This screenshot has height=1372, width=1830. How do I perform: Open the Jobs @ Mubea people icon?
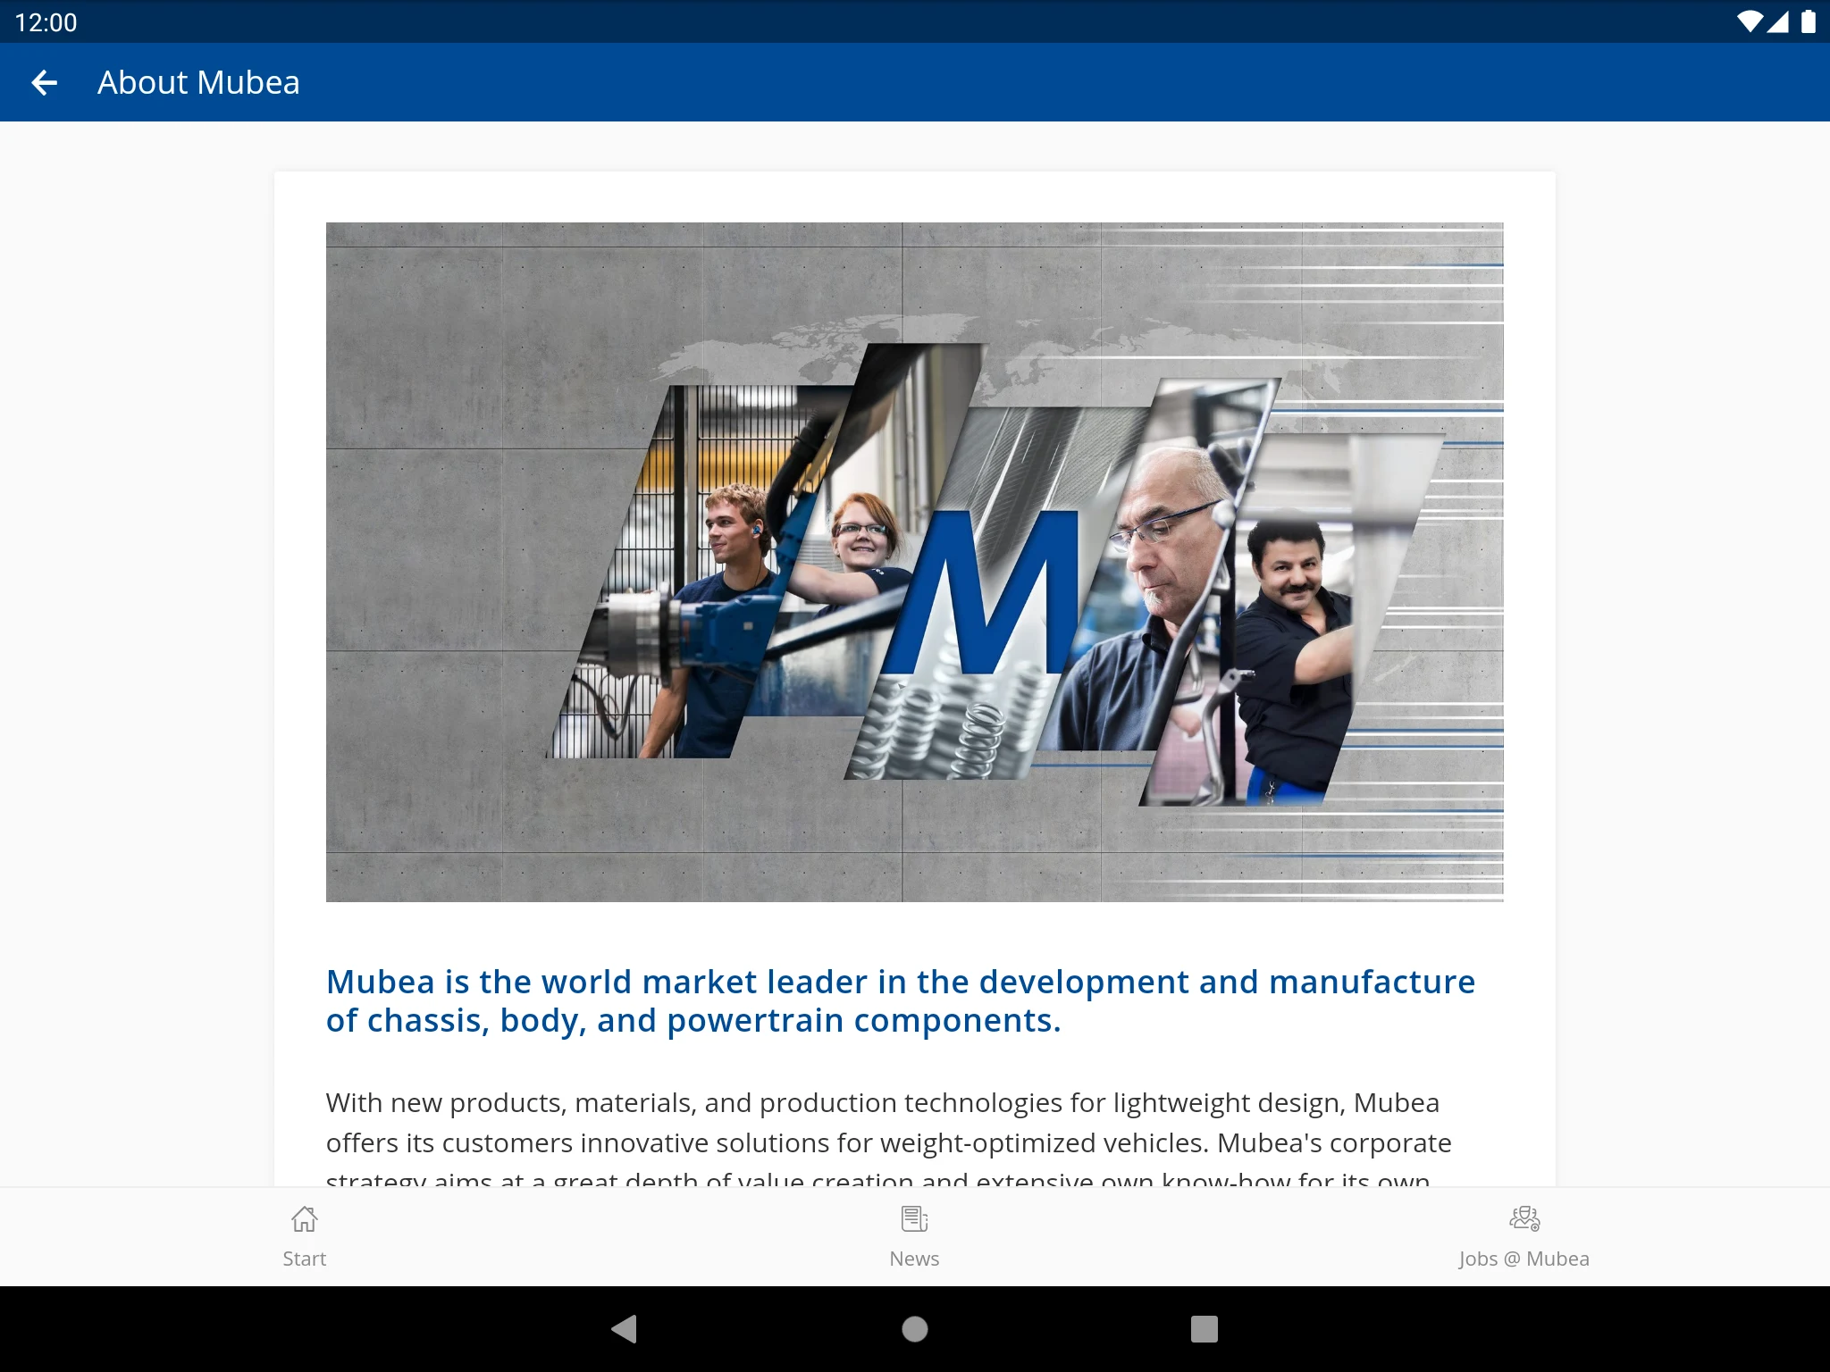click(1524, 1218)
